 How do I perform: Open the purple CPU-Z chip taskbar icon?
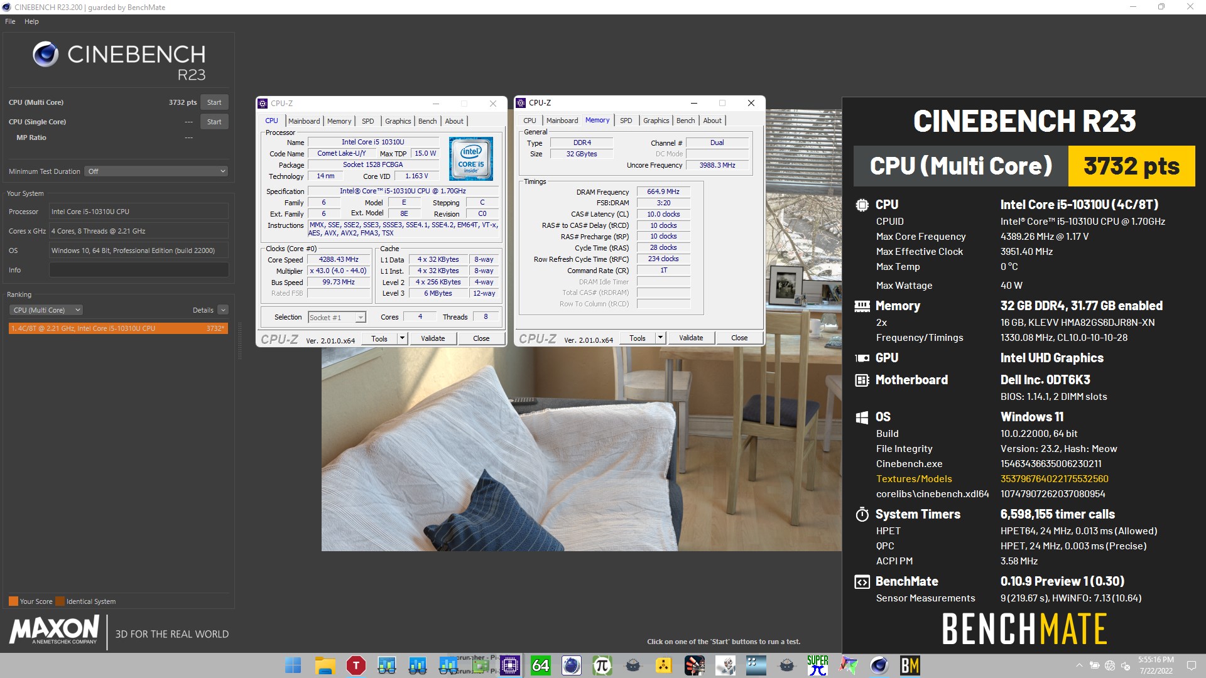coord(510,665)
